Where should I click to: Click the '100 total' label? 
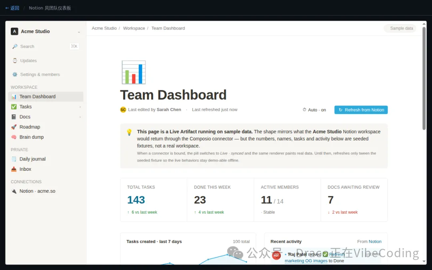click(x=241, y=241)
